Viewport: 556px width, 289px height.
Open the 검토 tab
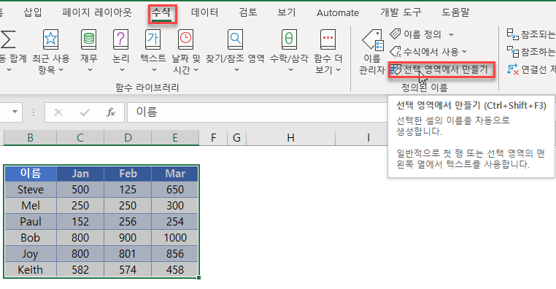[248, 12]
